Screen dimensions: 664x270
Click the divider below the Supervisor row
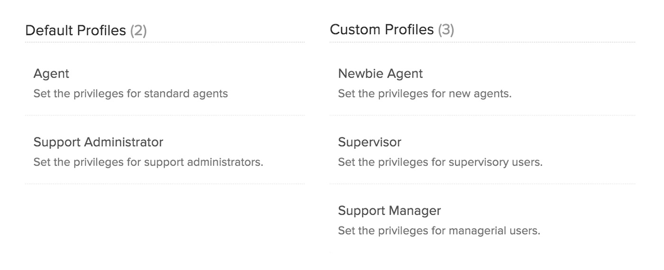point(482,184)
